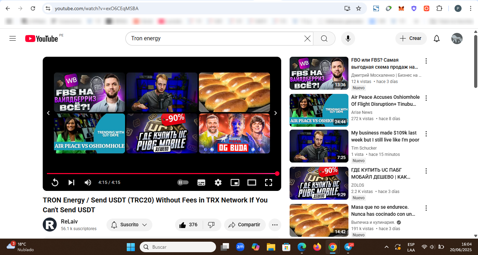Switch to theater mode
The height and width of the screenshot is (255, 478).
point(252,182)
